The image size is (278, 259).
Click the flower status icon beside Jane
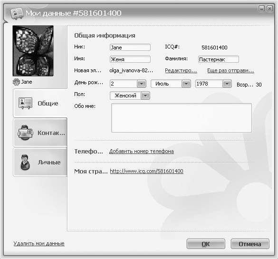point(16,82)
